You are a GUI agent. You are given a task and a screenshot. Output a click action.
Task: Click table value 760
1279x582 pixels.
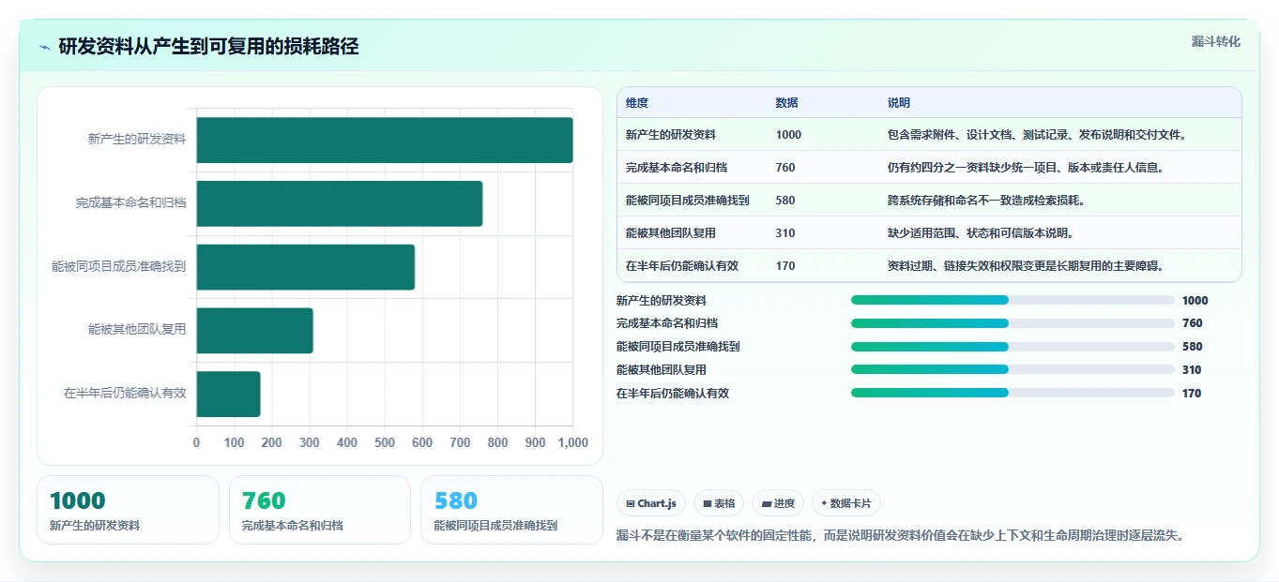[785, 168]
